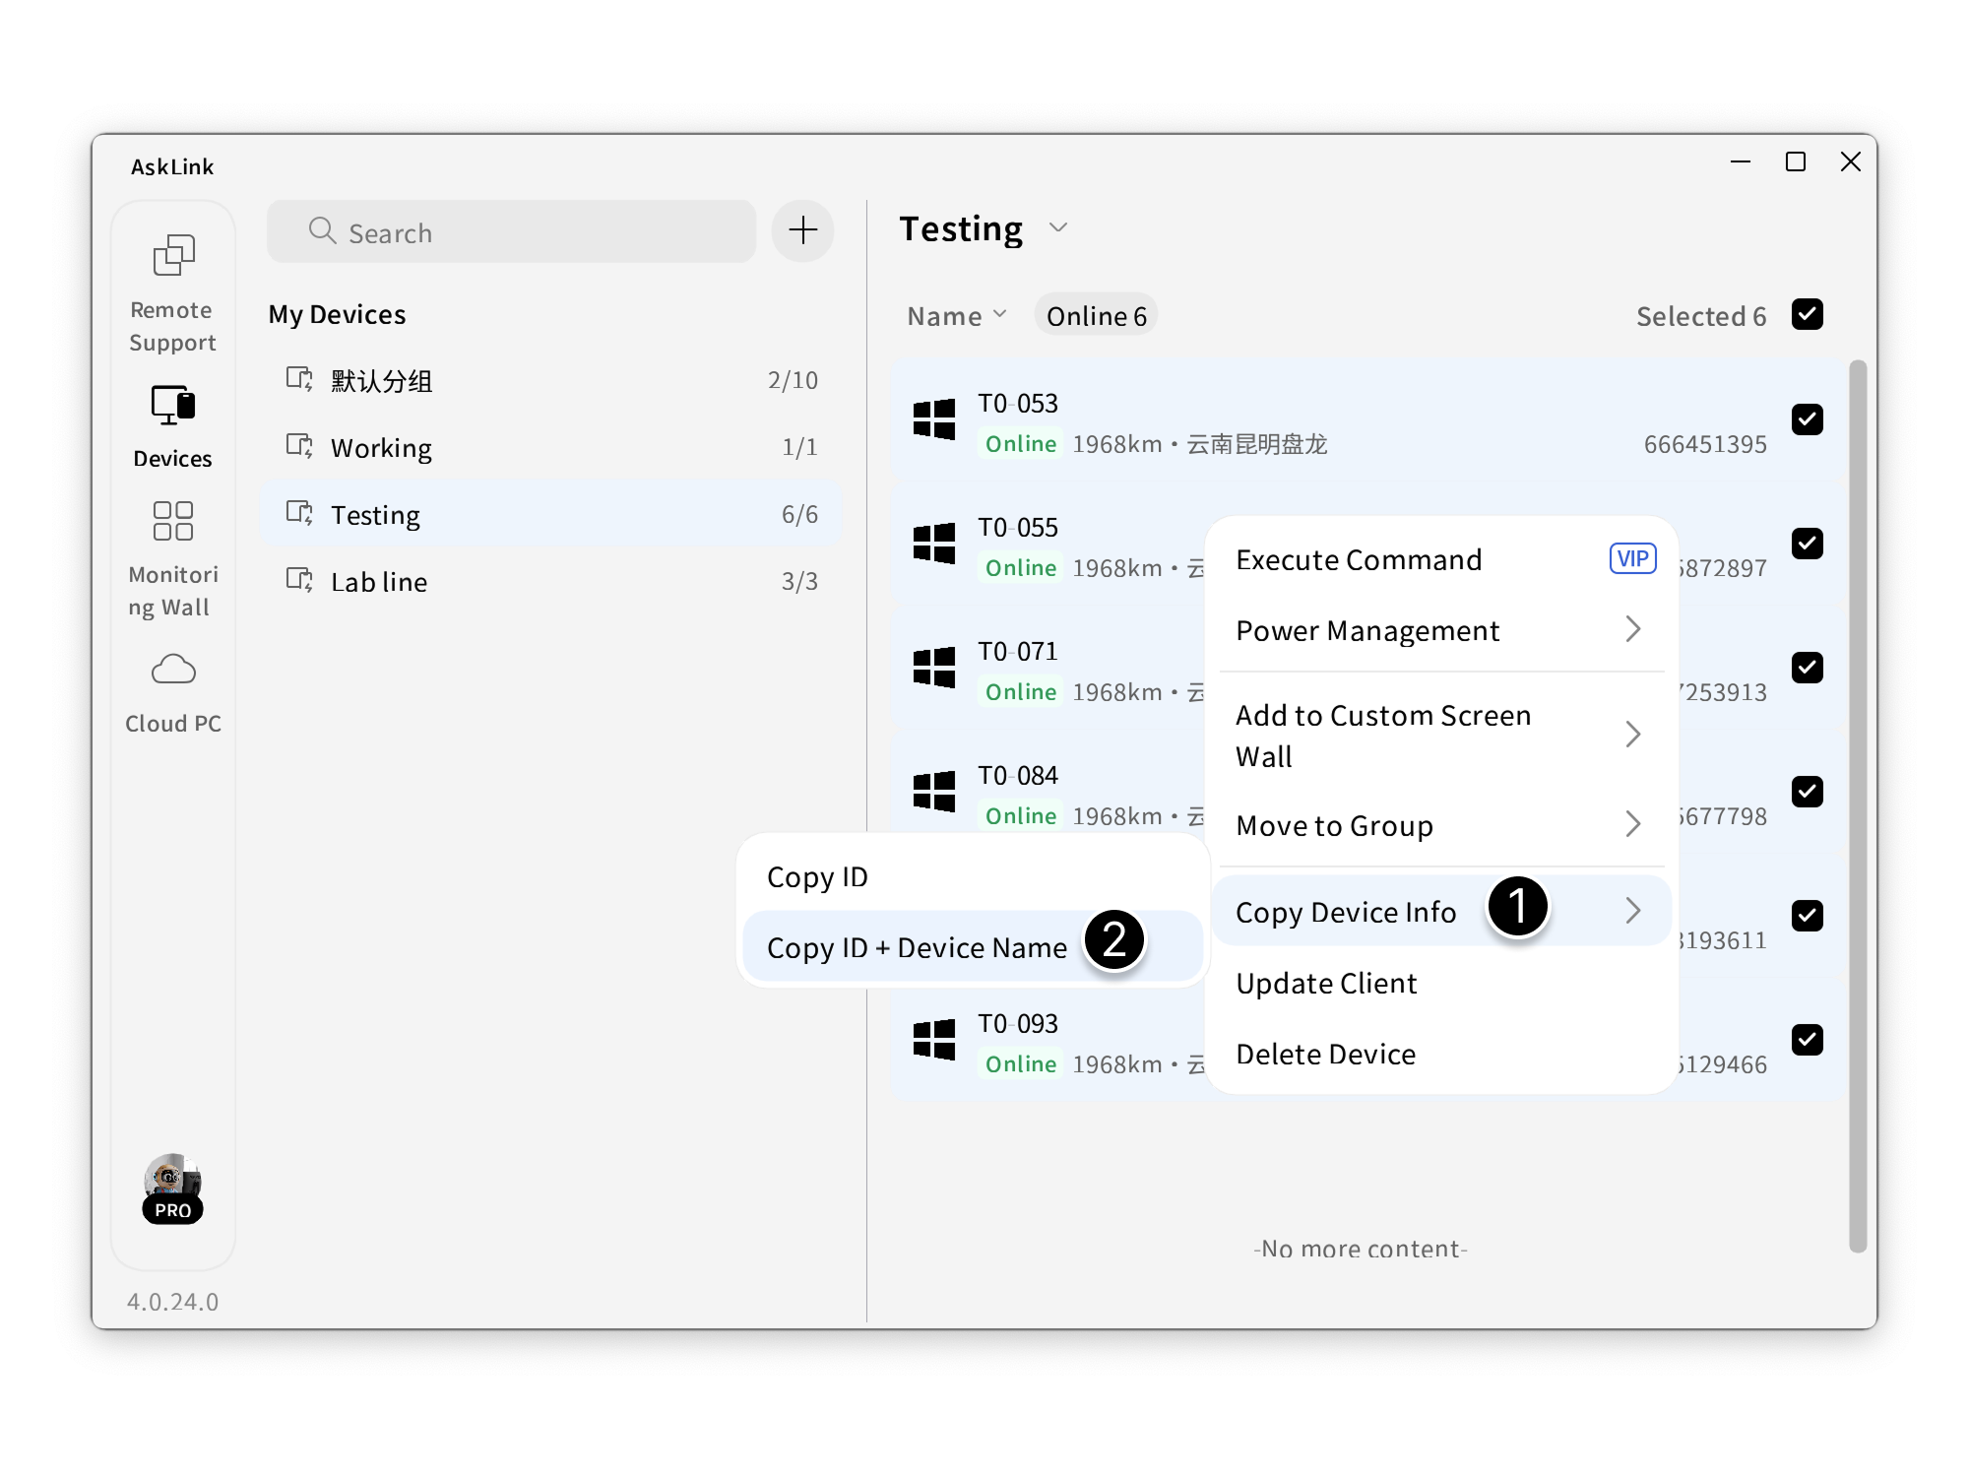Uncheck the T0-053 device checkbox
This screenshot has width=1969, height=1477.
(1807, 419)
